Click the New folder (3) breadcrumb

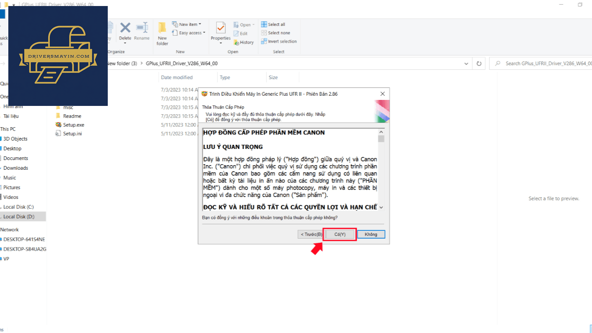[122, 63]
